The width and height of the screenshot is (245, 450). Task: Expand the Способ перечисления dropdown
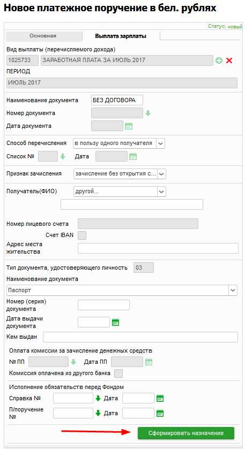160,143
